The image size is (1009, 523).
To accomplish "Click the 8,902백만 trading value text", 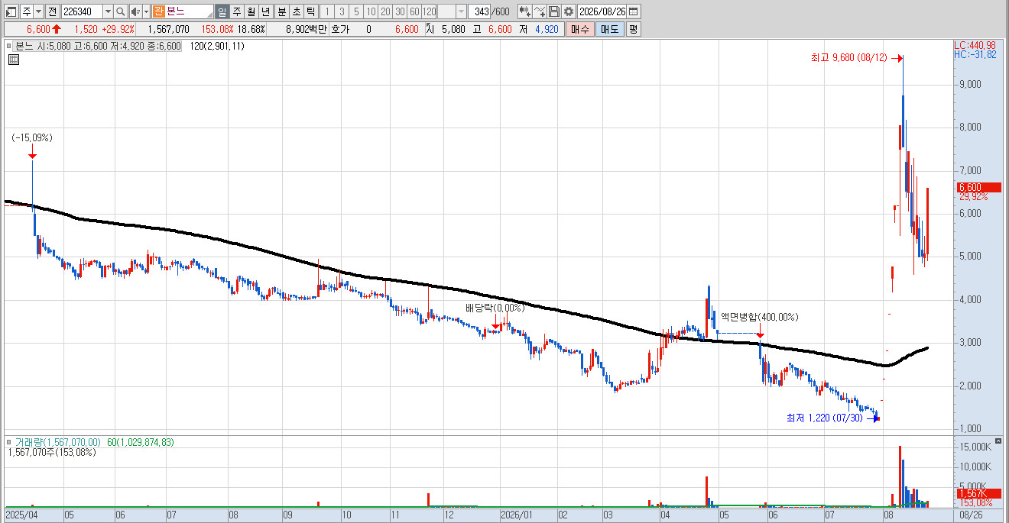I will click(x=306, y=29).
